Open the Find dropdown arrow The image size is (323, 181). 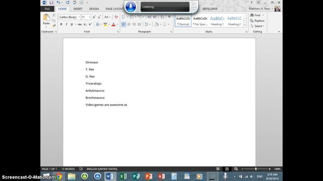(x=263, y=15)
